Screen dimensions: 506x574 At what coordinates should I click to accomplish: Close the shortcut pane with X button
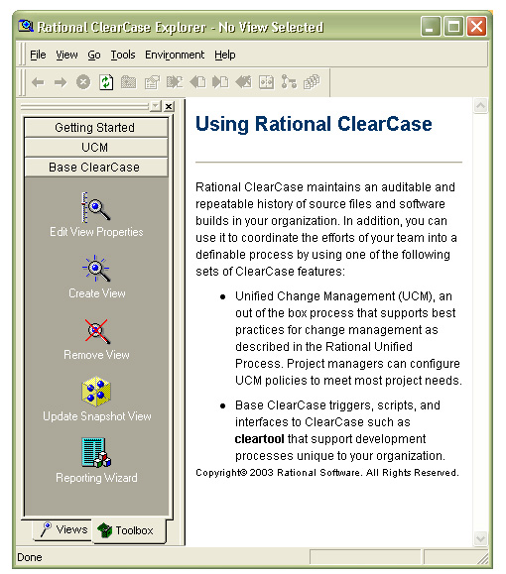pos(169,106)
